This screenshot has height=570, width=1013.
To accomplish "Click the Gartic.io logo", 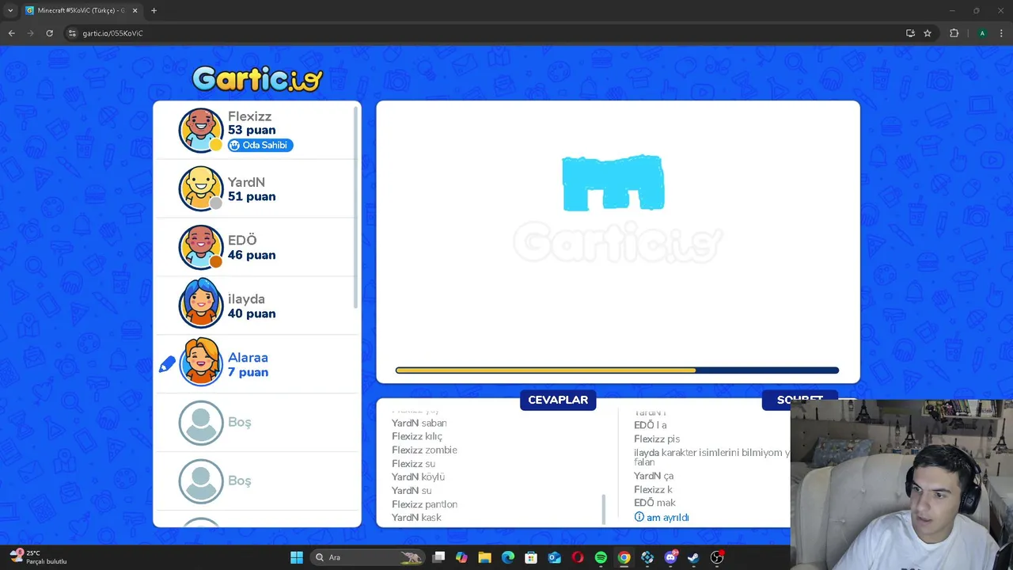I will [x=257, y=78].
